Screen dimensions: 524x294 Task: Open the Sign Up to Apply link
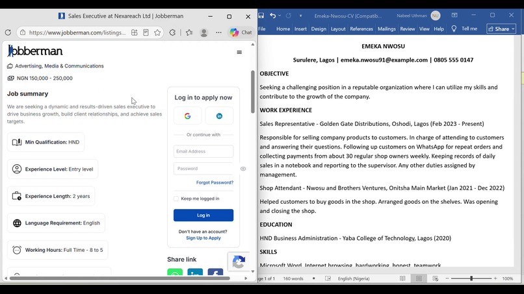tap(203, 238)
